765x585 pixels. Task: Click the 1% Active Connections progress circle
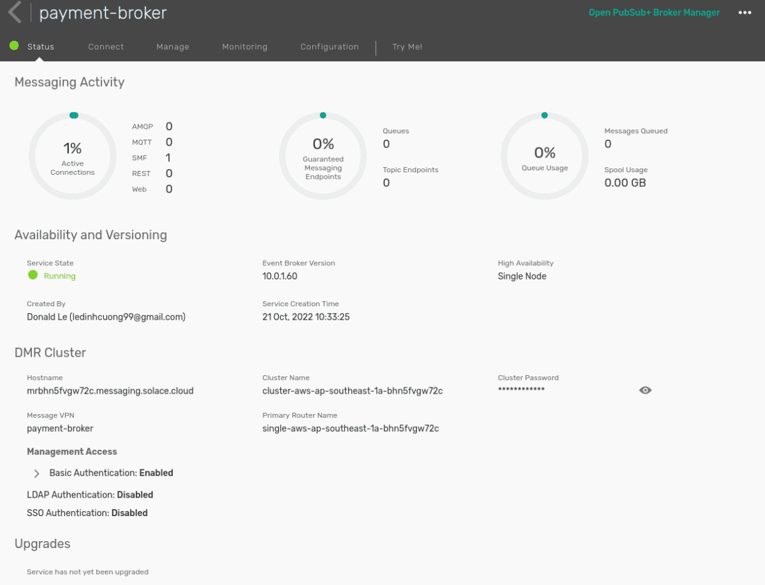tap(73, 155)
